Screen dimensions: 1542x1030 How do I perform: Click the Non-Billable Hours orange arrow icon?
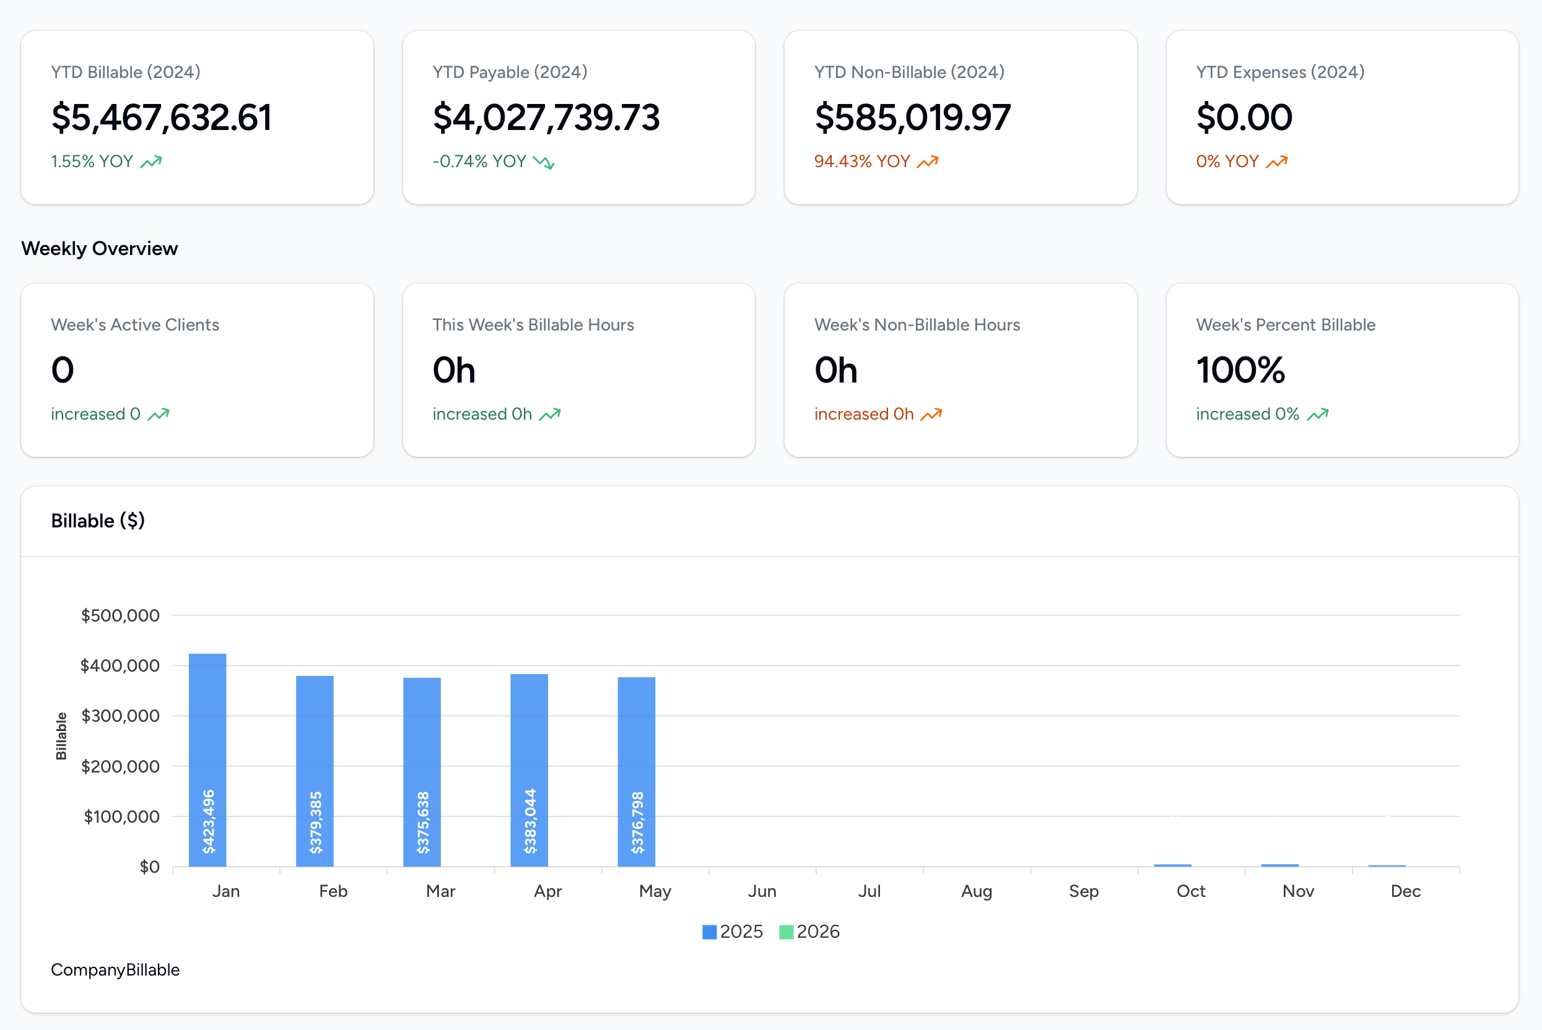click(x=932, y=414)
